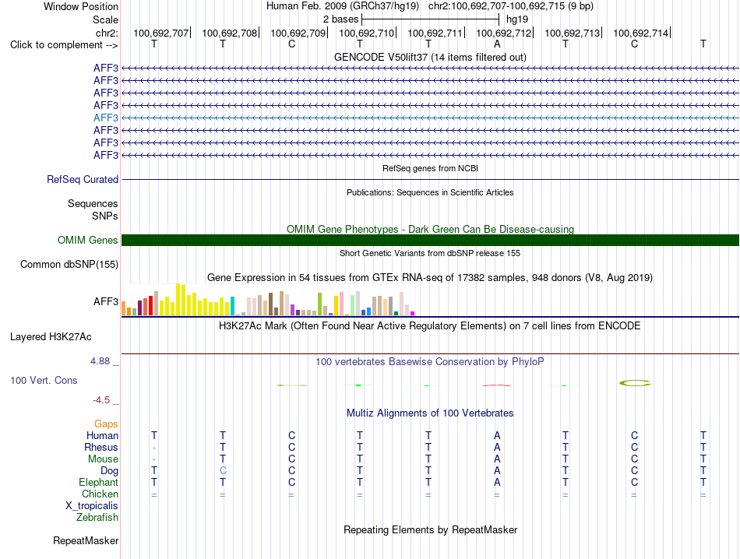740x559 pixels.
Task: Click the olive C conservation glyph in PhyloP
Action: [635, 383]
